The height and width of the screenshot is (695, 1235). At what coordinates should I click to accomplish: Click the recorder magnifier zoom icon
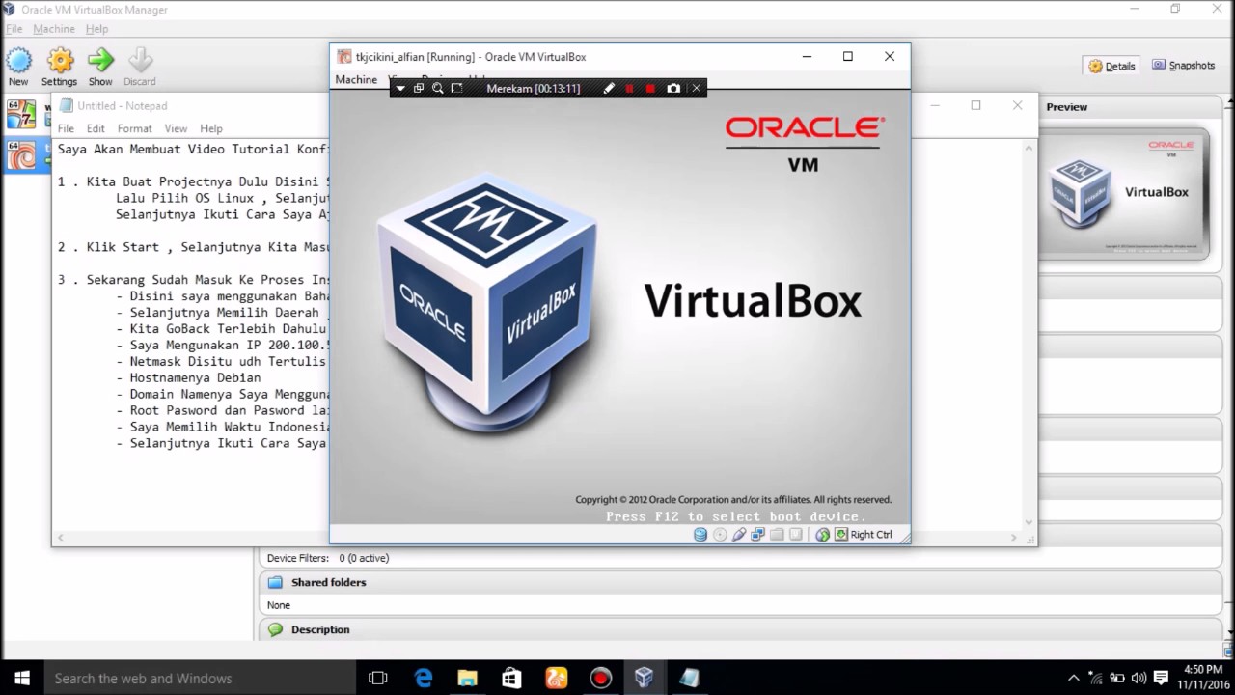pos(438,88)
